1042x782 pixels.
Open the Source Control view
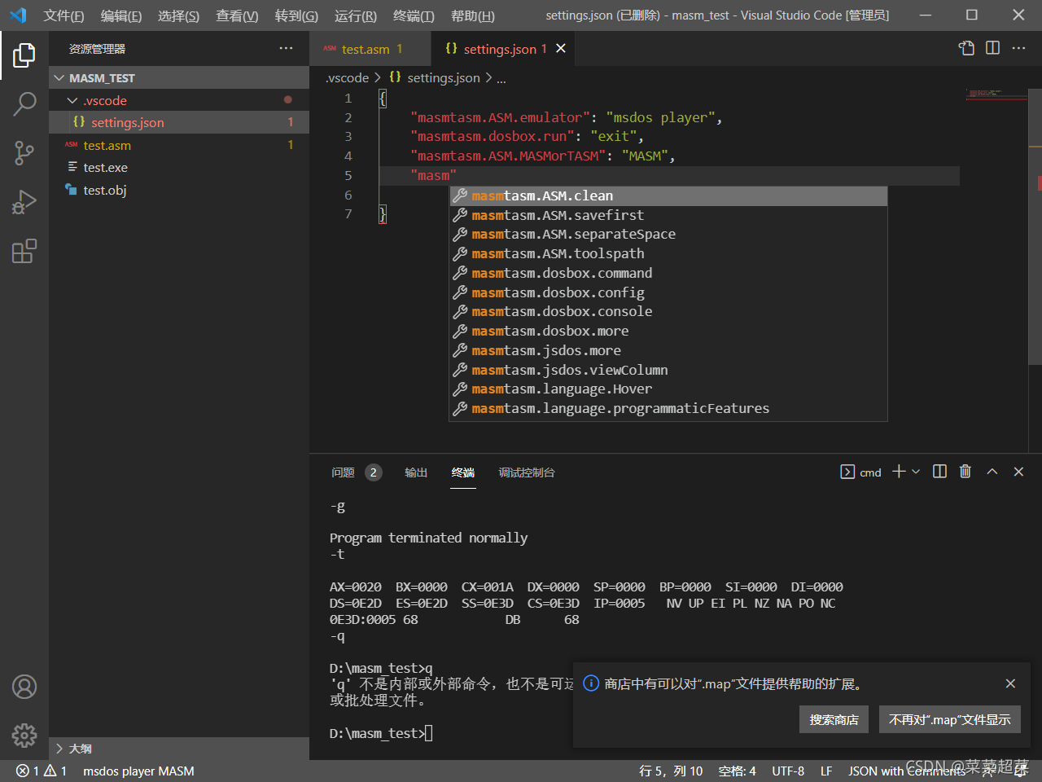[24, 153]
